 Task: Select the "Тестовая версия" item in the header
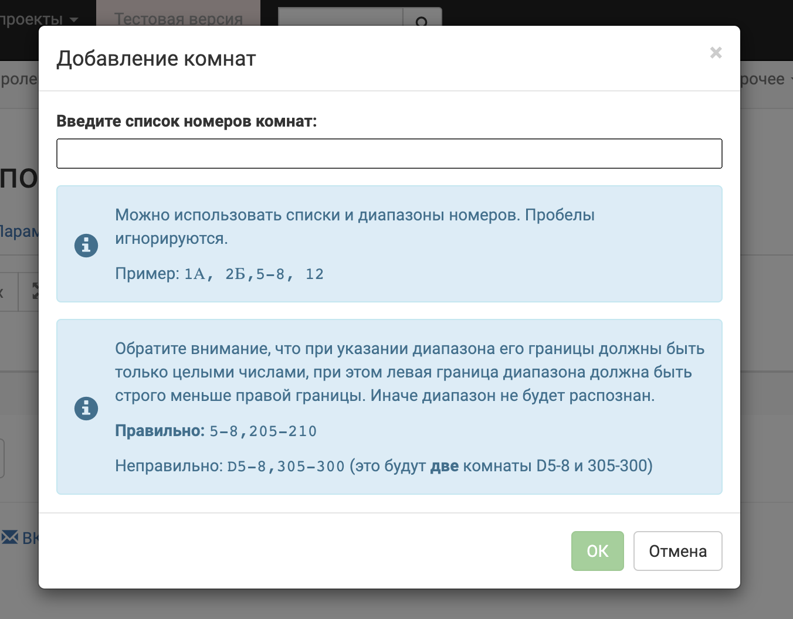click(x=178, y=19)
